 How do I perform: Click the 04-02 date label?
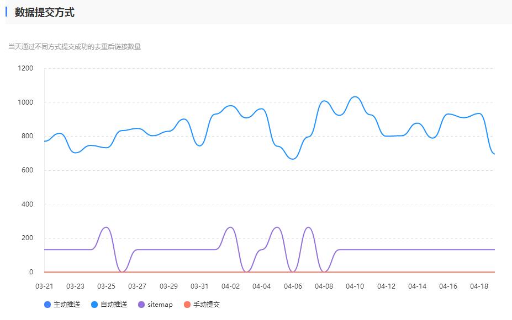tap(231, 286)
